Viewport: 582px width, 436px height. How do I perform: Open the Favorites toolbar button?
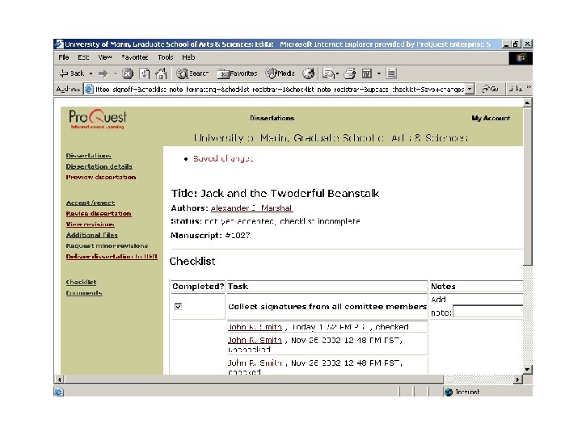[237, 73]
